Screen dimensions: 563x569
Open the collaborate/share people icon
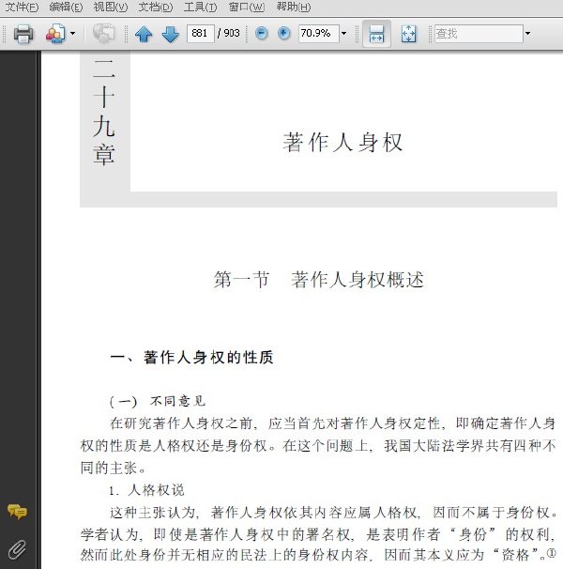(x=55, y=34)
